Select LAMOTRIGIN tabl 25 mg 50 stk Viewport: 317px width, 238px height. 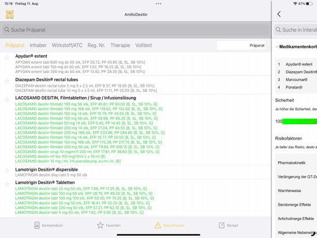[82, 189]
